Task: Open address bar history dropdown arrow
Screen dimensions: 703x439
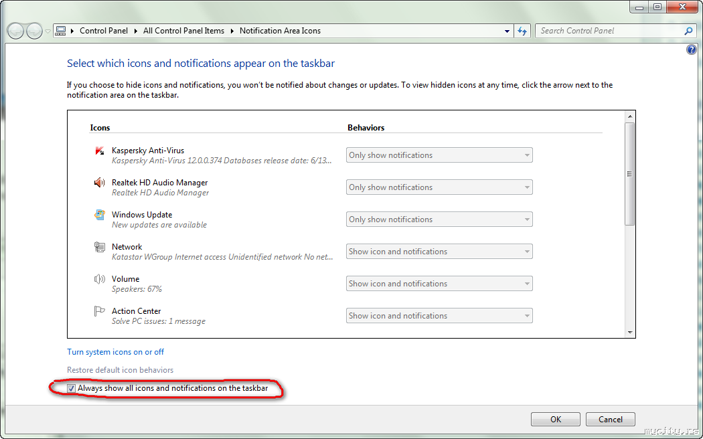Action: click(x=507, y=31)
